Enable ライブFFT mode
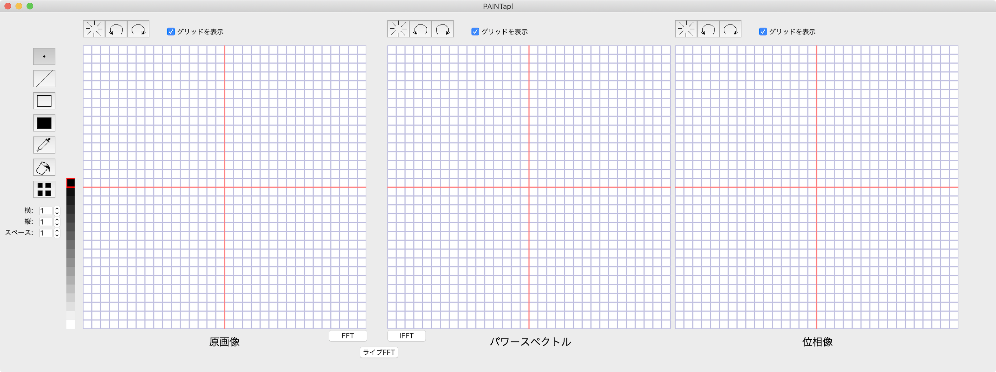 coord(378,352)
